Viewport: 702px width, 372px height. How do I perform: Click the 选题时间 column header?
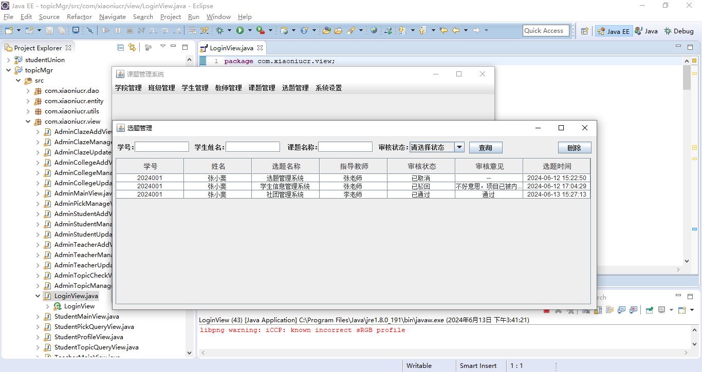557,166
